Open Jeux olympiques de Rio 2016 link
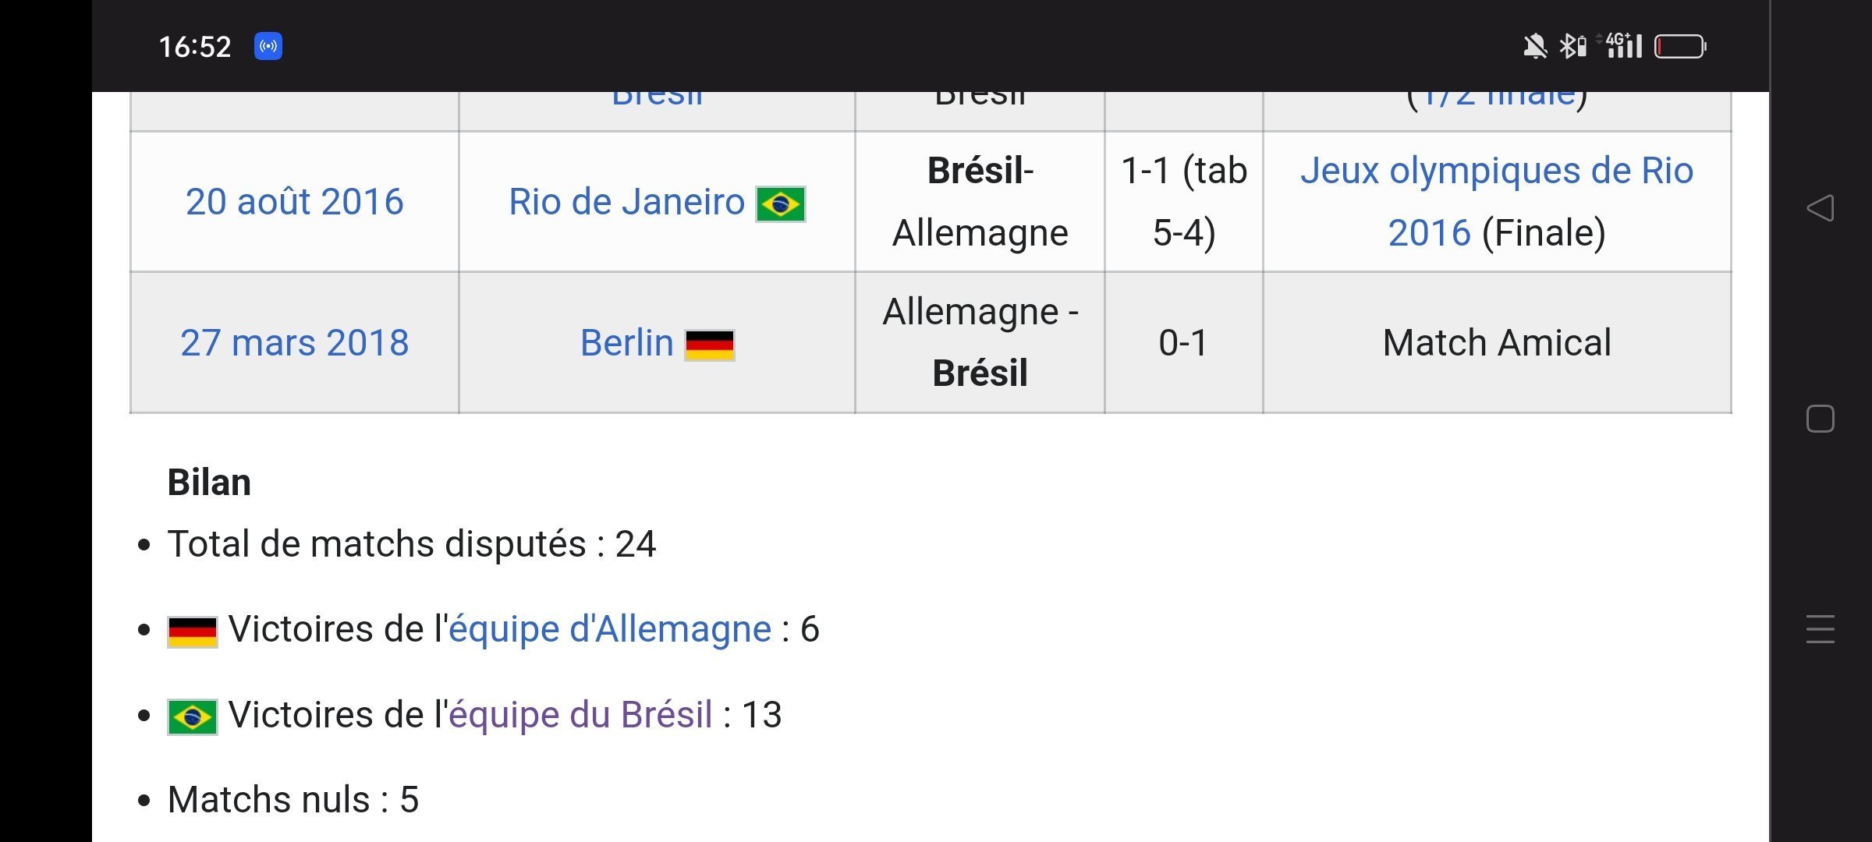1872x842 pixels. (x=1496, y=172)
